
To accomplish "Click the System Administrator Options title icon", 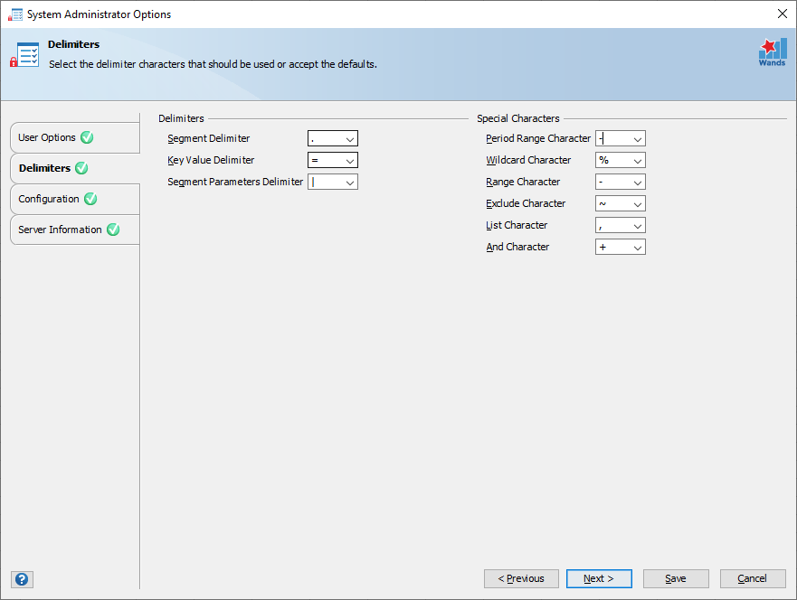I will click(x=15, y=14).
